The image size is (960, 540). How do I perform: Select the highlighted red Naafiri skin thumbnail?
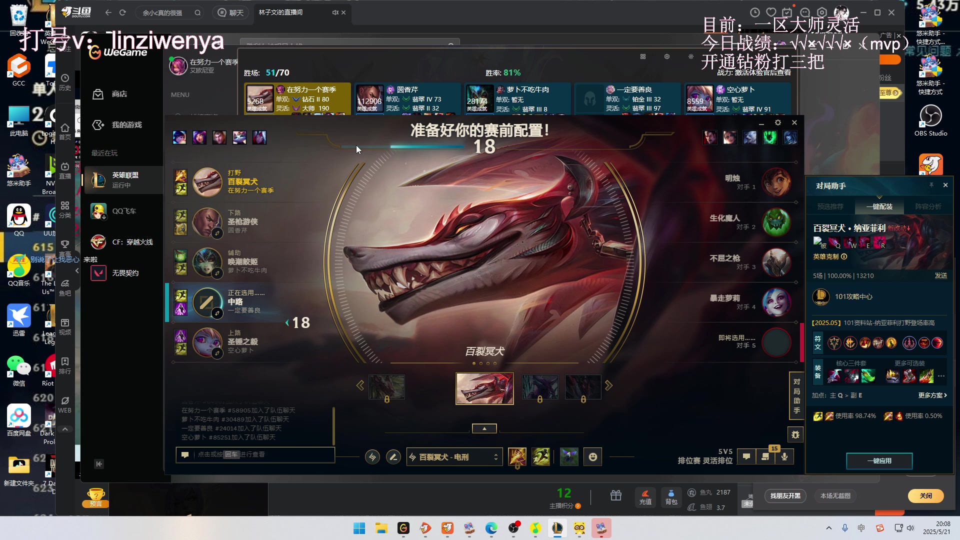[484, 388]
